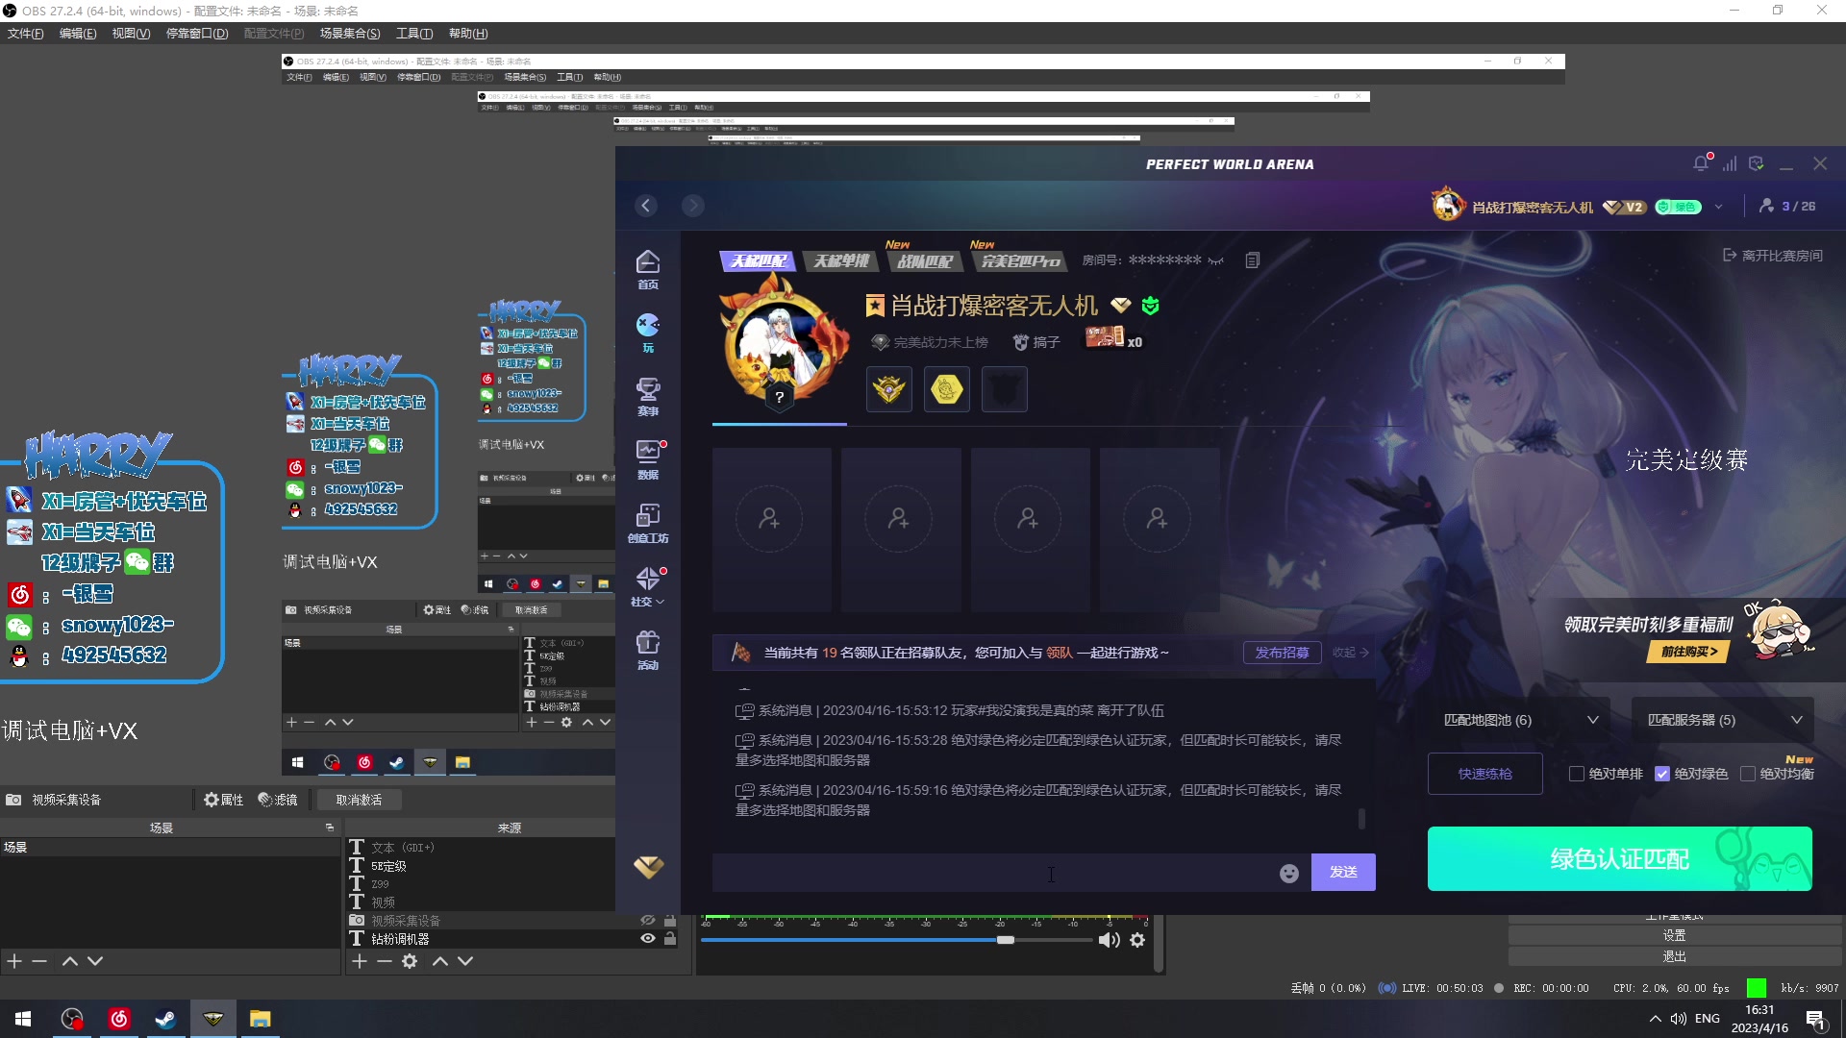Mute the audio with the speaker icon
The width and height of the screenshot is (1846, 1038).
coord(1109,940)
